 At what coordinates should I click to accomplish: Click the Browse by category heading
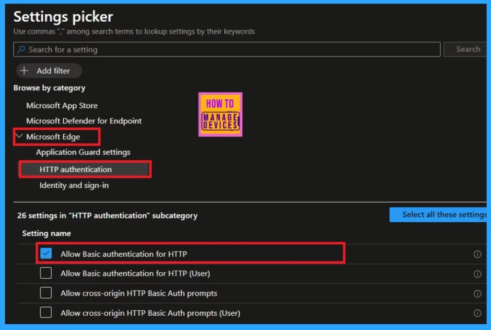(x=49, y=88)
